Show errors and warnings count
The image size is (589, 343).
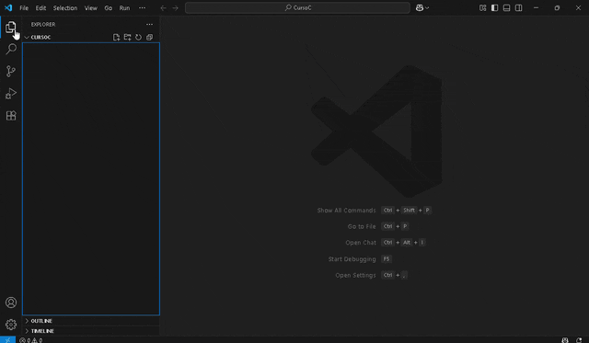[x=30, y=340]
